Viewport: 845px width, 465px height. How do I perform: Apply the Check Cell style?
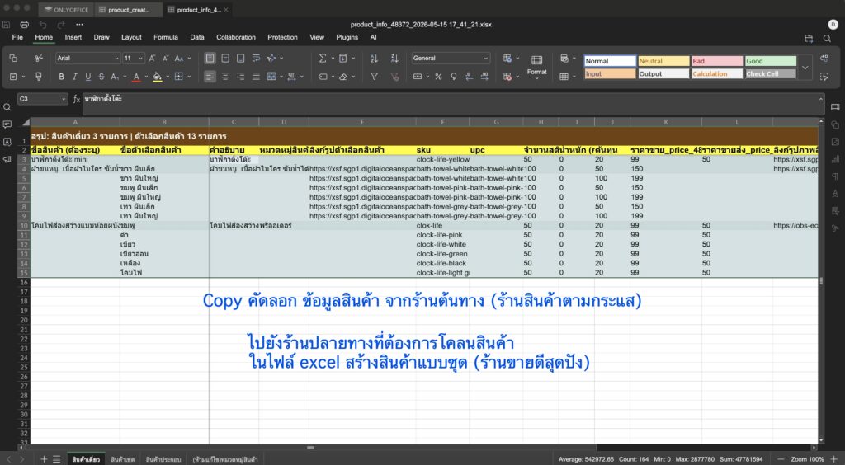[x=770, y=73]
